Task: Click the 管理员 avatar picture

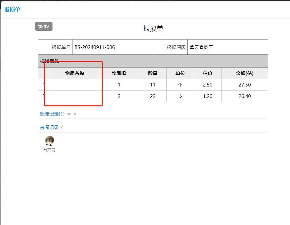Action: [49, 141]
